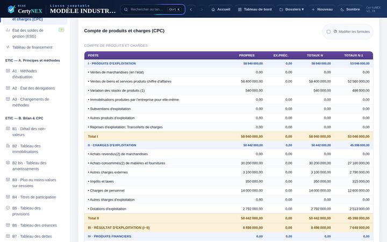Open État des soldes de gestion (ESG)

pos(35,33)
